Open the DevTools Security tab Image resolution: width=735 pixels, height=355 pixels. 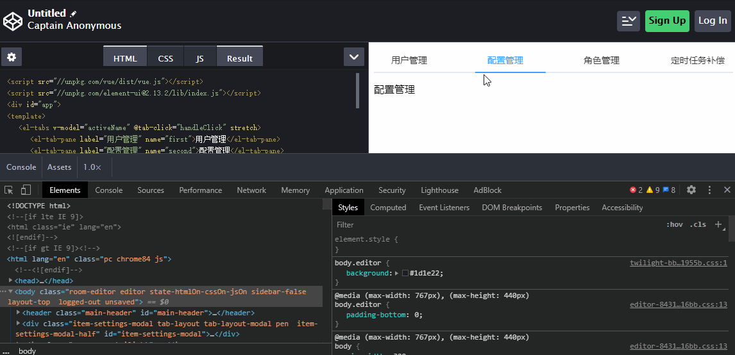point(392,190)
